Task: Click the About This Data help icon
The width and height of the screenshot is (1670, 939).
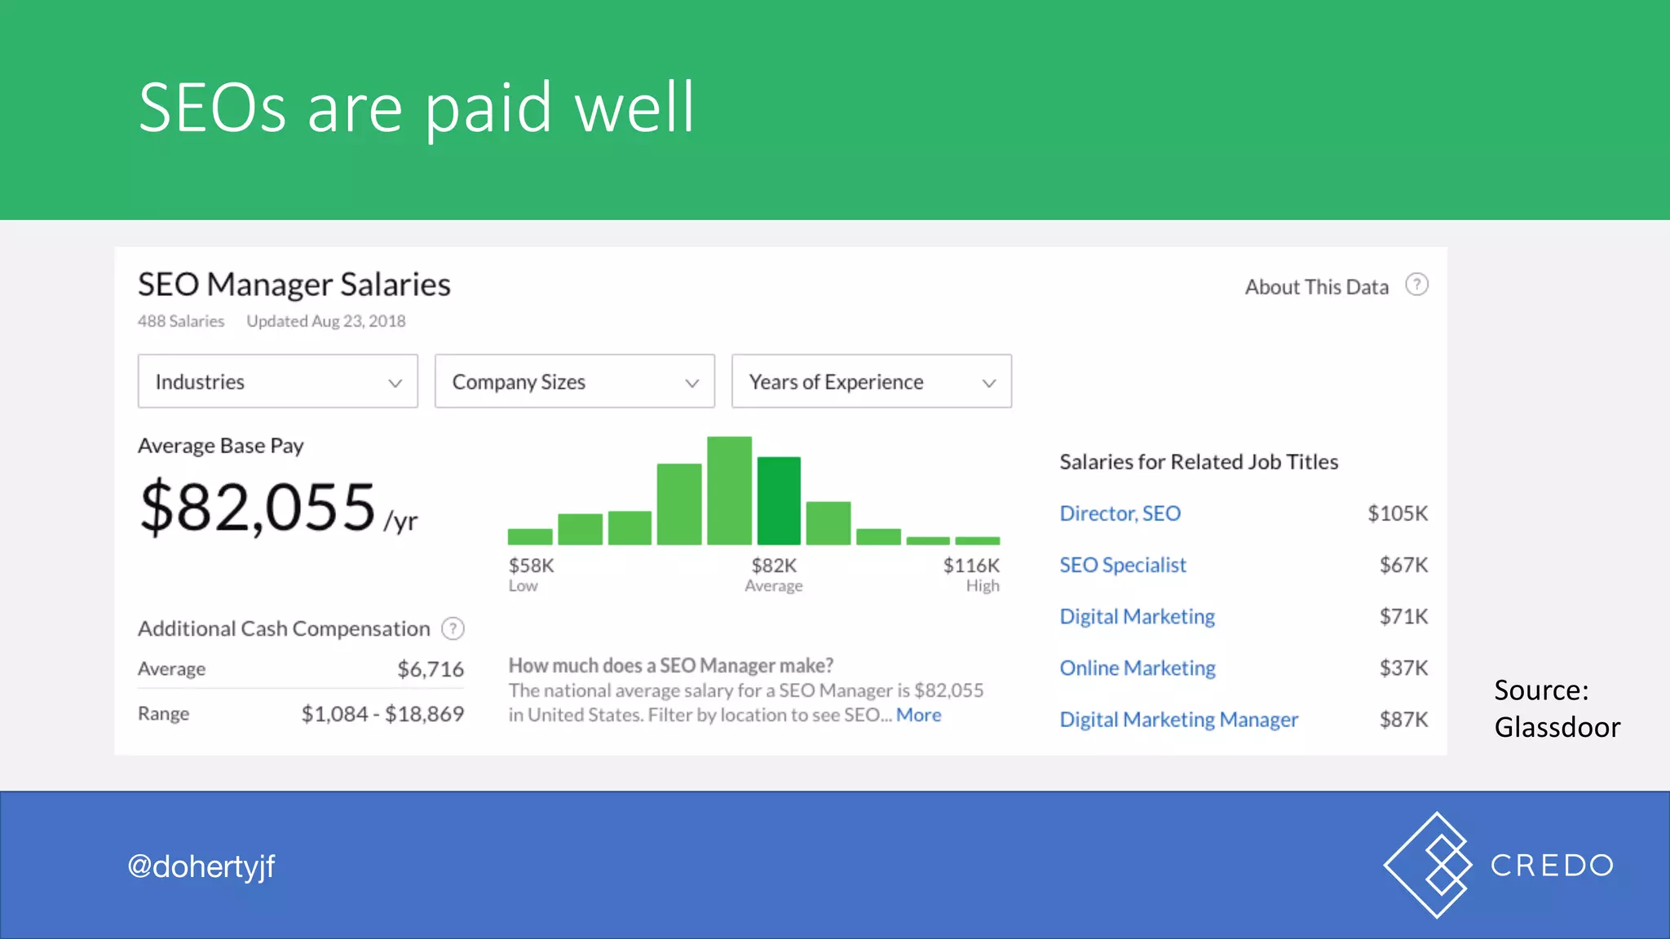Action: point(1417,284)
